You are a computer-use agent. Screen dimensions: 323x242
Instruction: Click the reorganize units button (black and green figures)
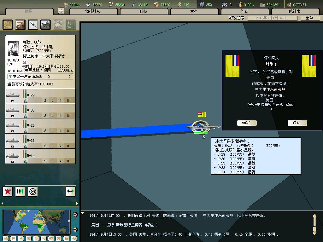20,192
